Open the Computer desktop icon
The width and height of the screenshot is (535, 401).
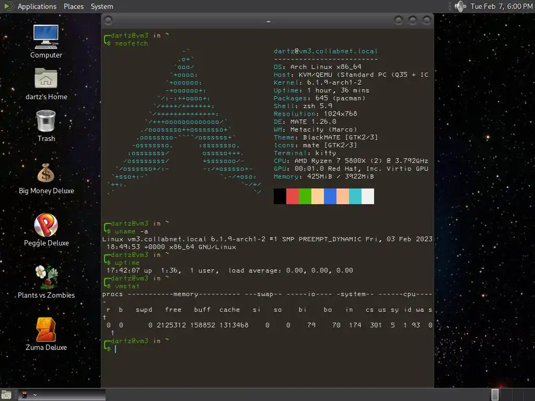46,41
